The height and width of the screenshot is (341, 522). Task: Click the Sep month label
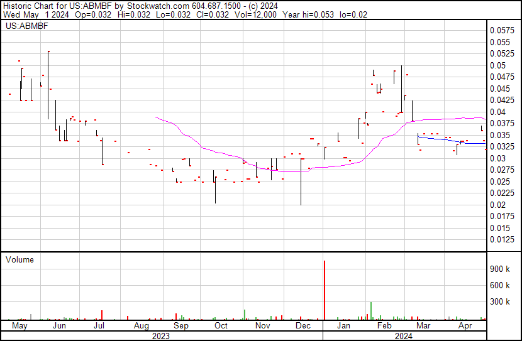point(180,326)
